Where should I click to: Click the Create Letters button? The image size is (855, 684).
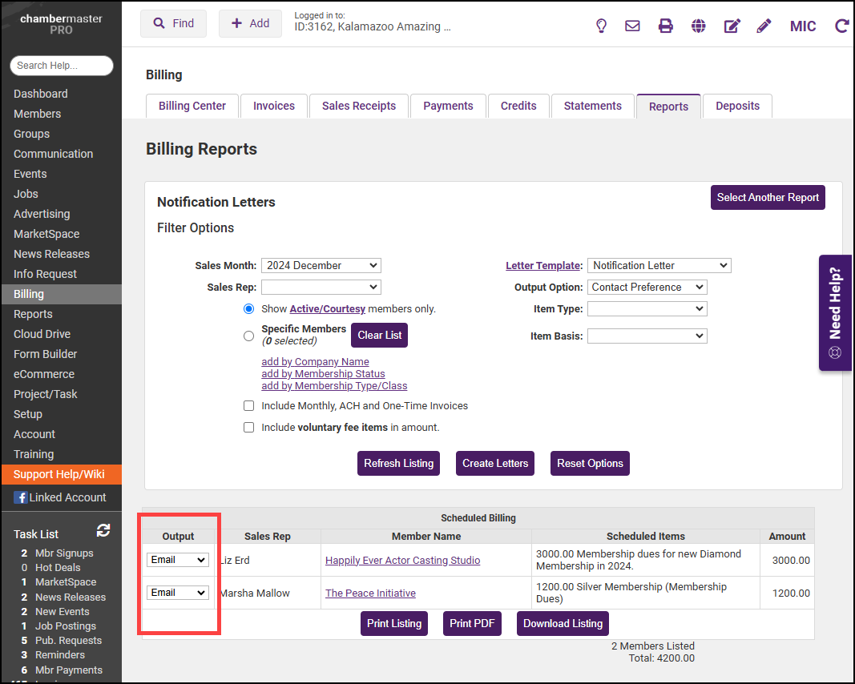click(495, 463)
